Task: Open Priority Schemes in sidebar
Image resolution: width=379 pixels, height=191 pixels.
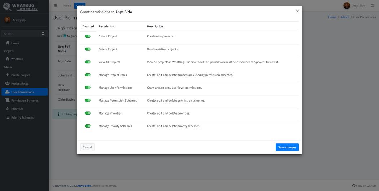Action: point(22,117)
